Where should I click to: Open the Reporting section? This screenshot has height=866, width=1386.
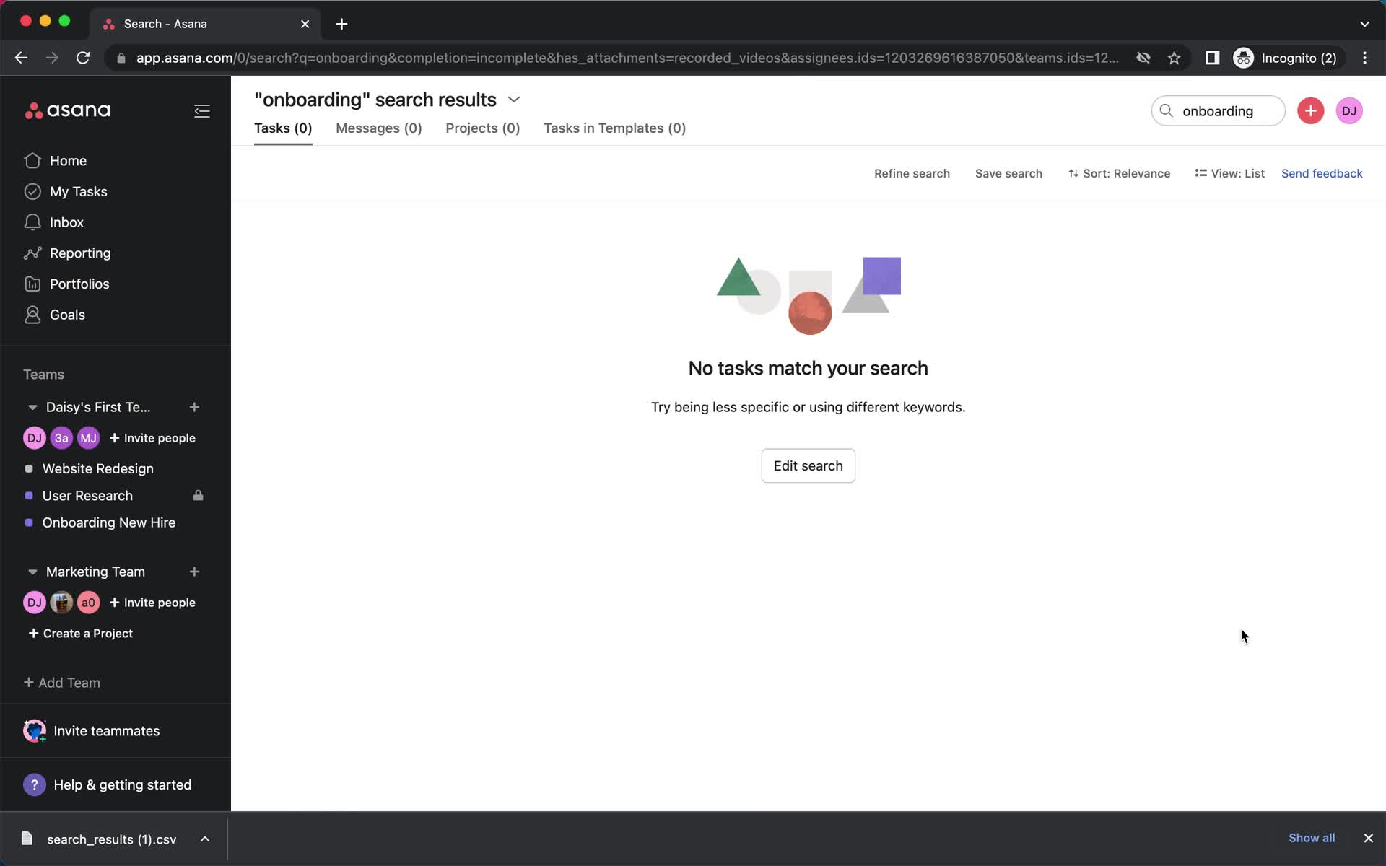[80, 253]
